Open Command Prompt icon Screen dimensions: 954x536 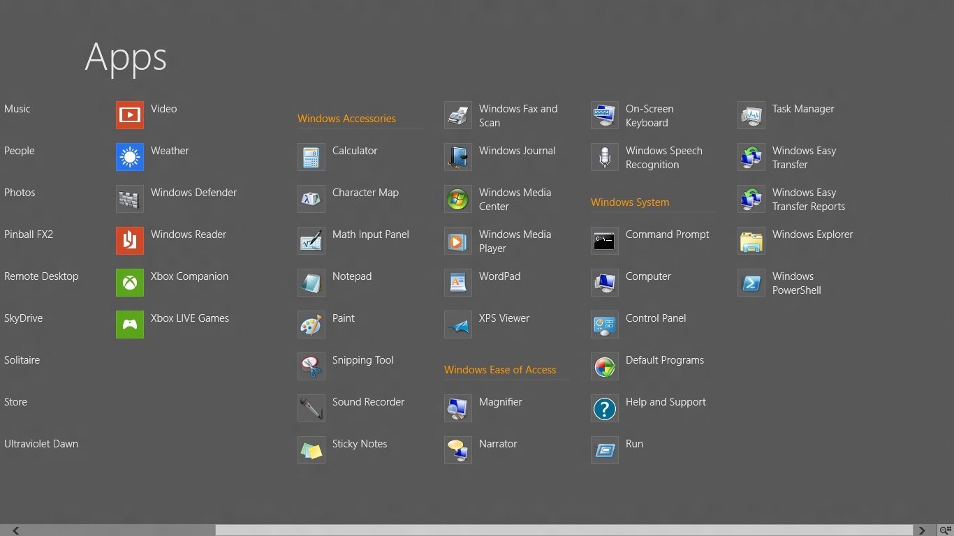(x=605, y=241)
